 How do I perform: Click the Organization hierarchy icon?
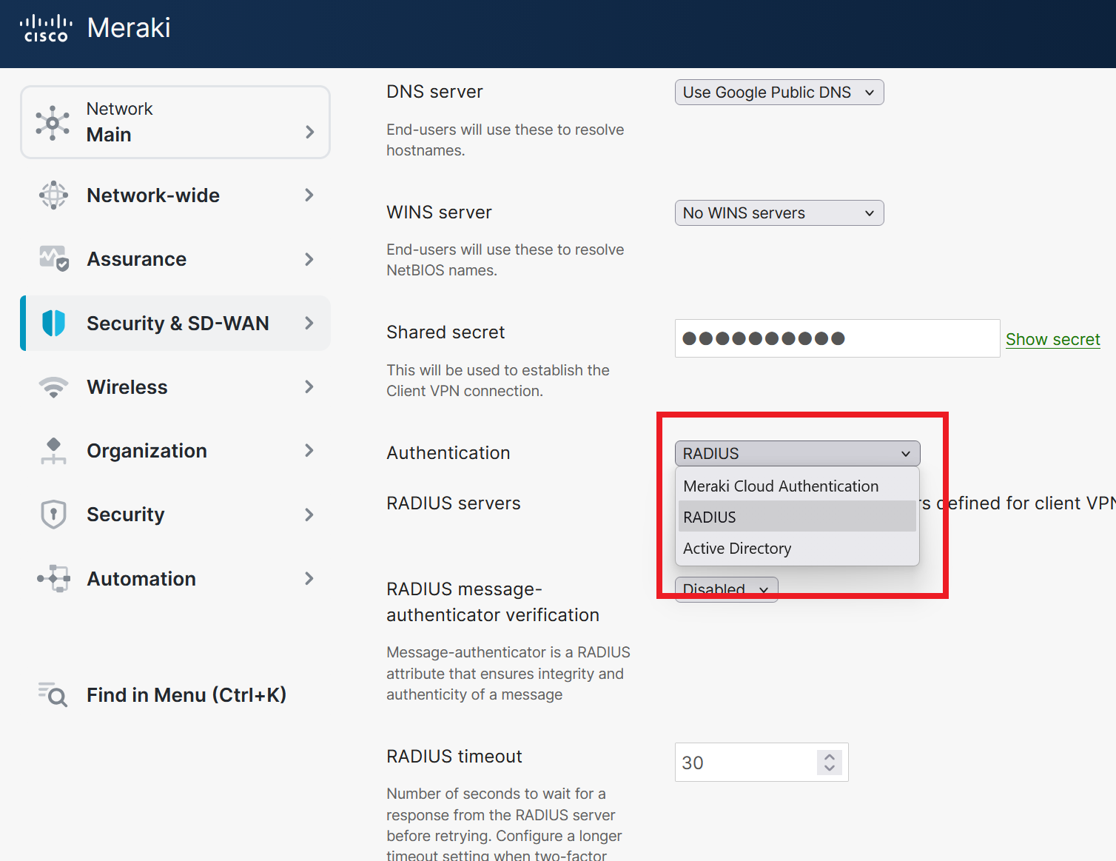pyautogui.click(x=53, y=451)
